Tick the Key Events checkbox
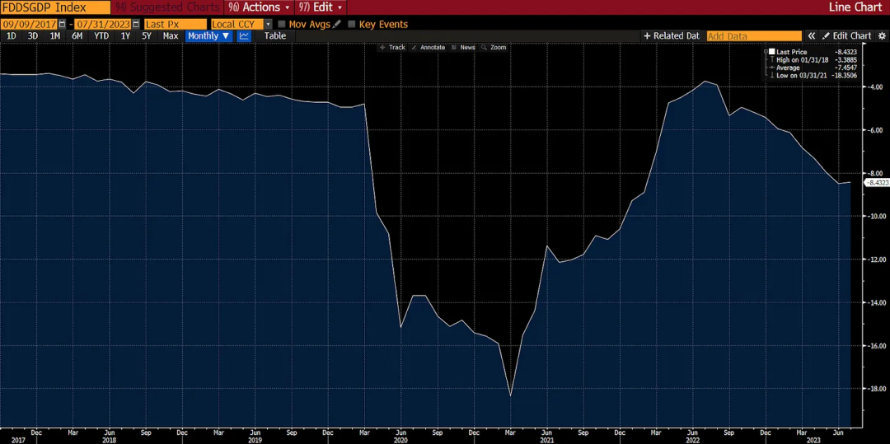The image size is (890, 444). coord(352,25)
